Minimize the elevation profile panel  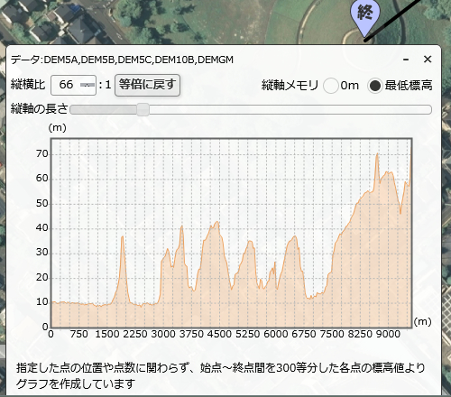click(x=406, y=60)
